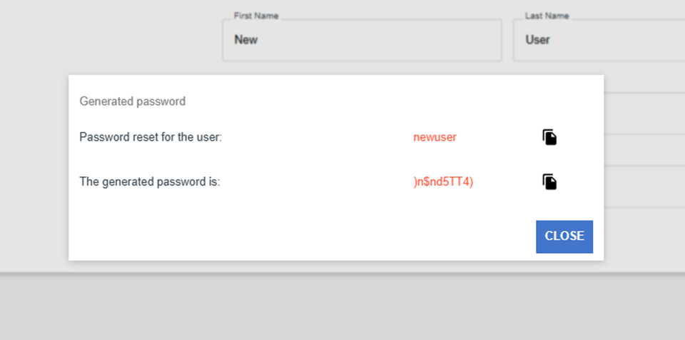Click the generated password value )n$nd5TT4)
Viewport: 685px width, 340px height.
pyautogui.click(x=444, y=181)
